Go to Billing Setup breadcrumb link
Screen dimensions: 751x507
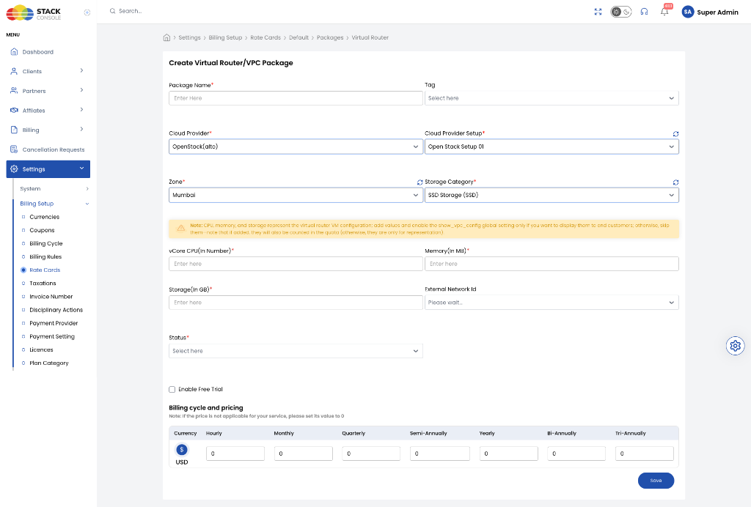(x=225, y=37)
